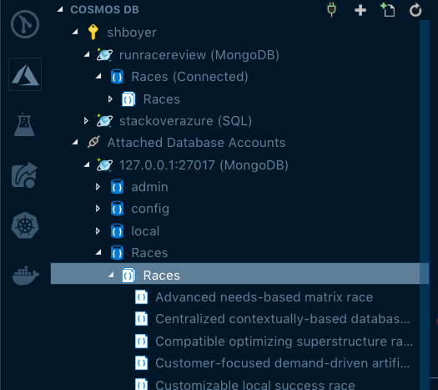Click the attach database account plug icon
This screenshot has width=438, height=390.
(331, 10)
